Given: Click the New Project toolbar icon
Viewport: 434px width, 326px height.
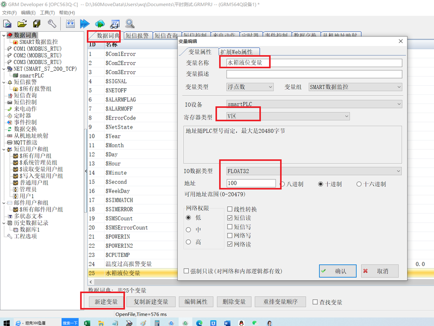Looking at the screenshot, I should (7, 24).
